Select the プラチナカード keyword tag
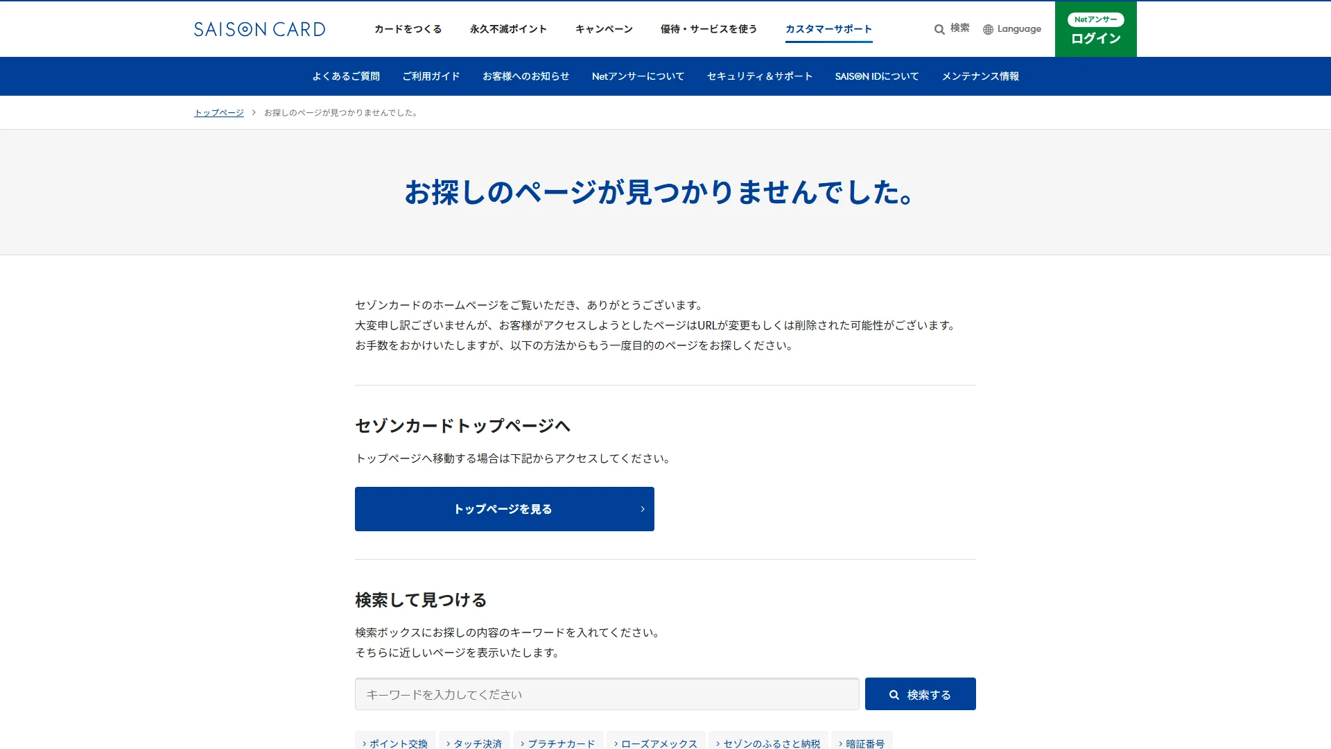This screenshot has height=749, width=1331. tap(558, 742)
